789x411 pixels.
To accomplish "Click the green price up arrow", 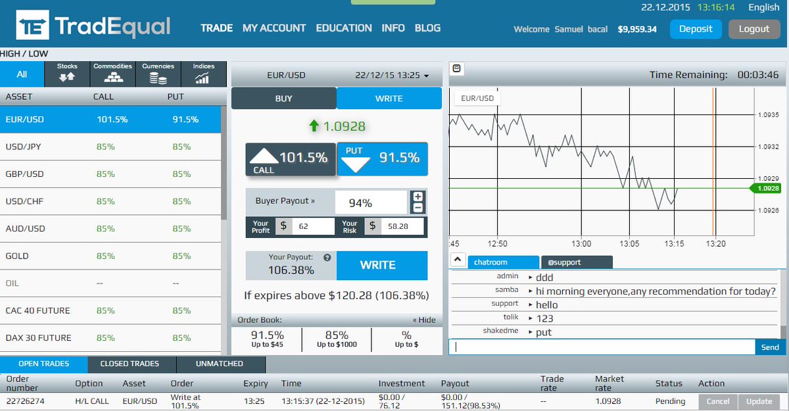I will tap(314, 125).
